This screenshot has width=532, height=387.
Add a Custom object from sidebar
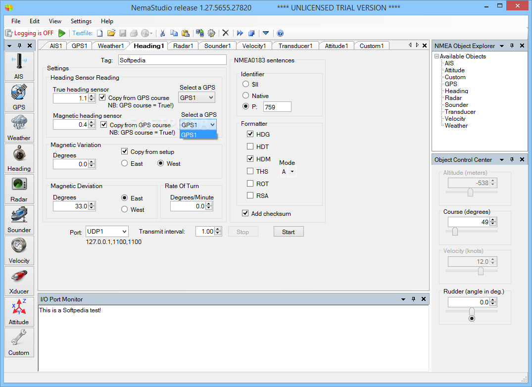[x=19, y=342]
